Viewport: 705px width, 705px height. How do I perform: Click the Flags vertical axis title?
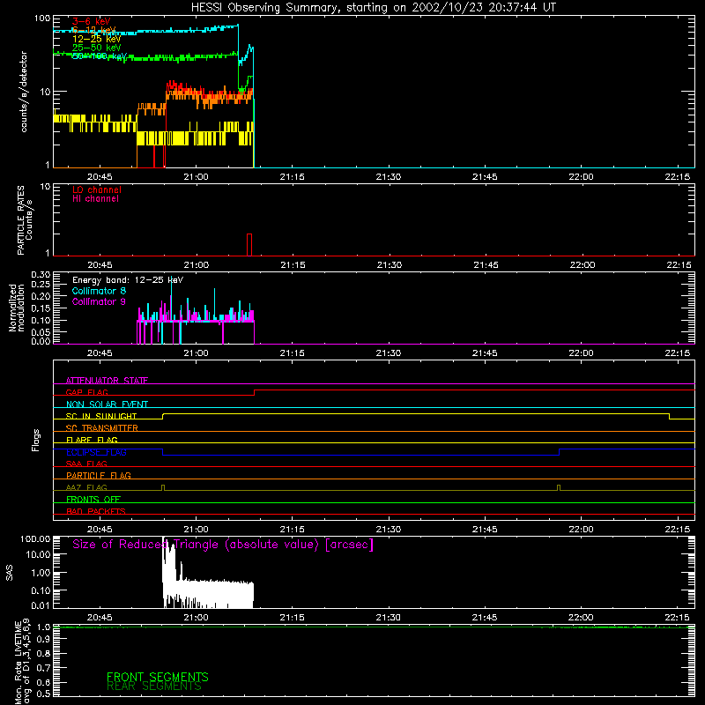[x=36, y=440]
